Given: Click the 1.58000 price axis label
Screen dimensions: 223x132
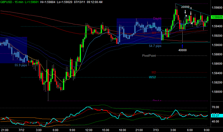Looking at the screenshot, I should (x=217, y=92).
